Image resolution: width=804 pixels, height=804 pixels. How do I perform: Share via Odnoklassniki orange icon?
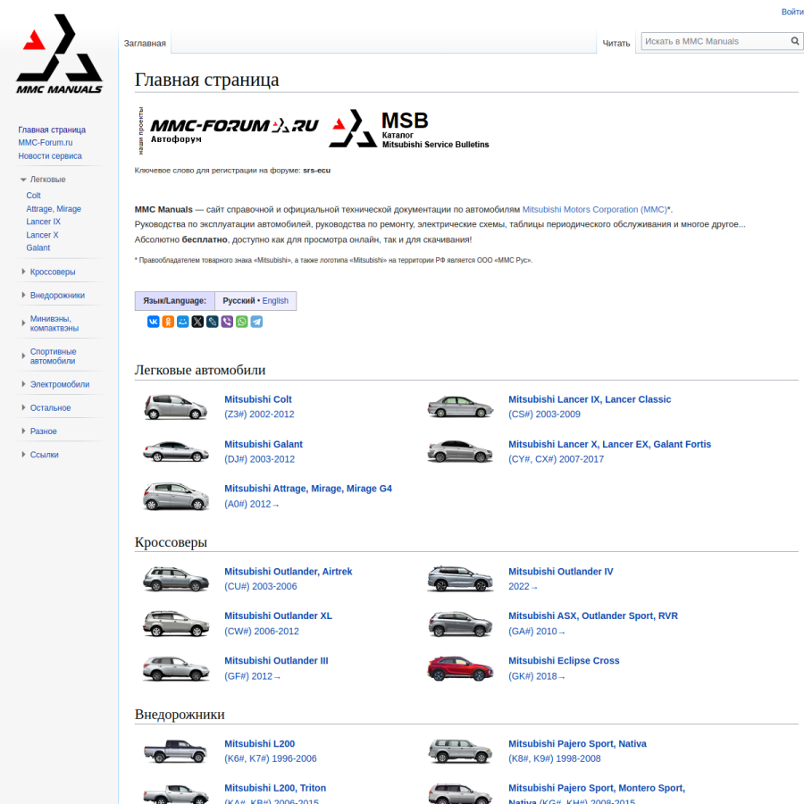(x=168, y=322)
